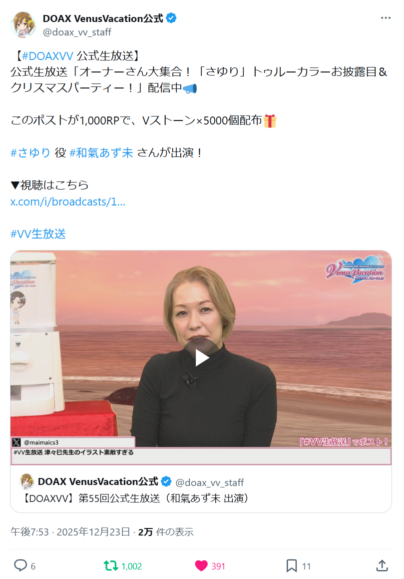Open the #VV生放送 hashtag

[38, 233]
